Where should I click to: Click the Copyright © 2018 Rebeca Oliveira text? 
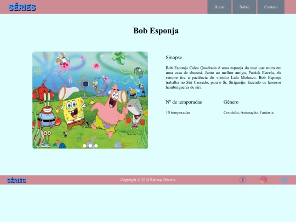148,180
